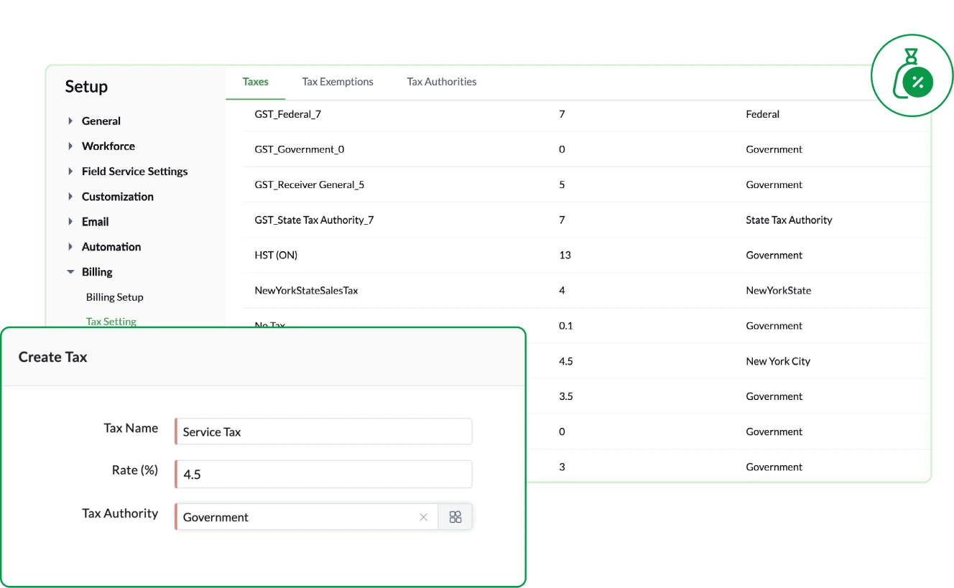Switch to the Tax Exemptions tab
Viewport: 954px width, 588px height.
(x=338, y=82)
